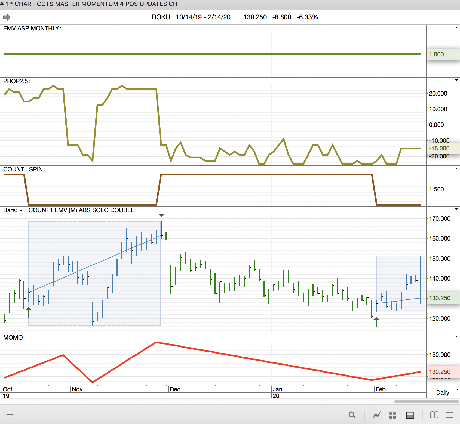Open the magnifier search tool

tap(352, 415)
